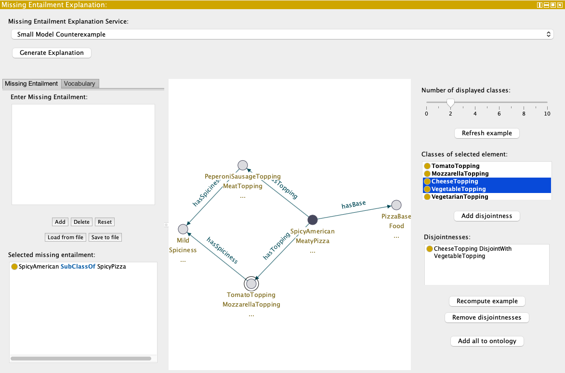The width and height of the screenshot is (565, 373).
Task: Click the yellow circle icon beside TomatoTopping
Action: (427, 166)
